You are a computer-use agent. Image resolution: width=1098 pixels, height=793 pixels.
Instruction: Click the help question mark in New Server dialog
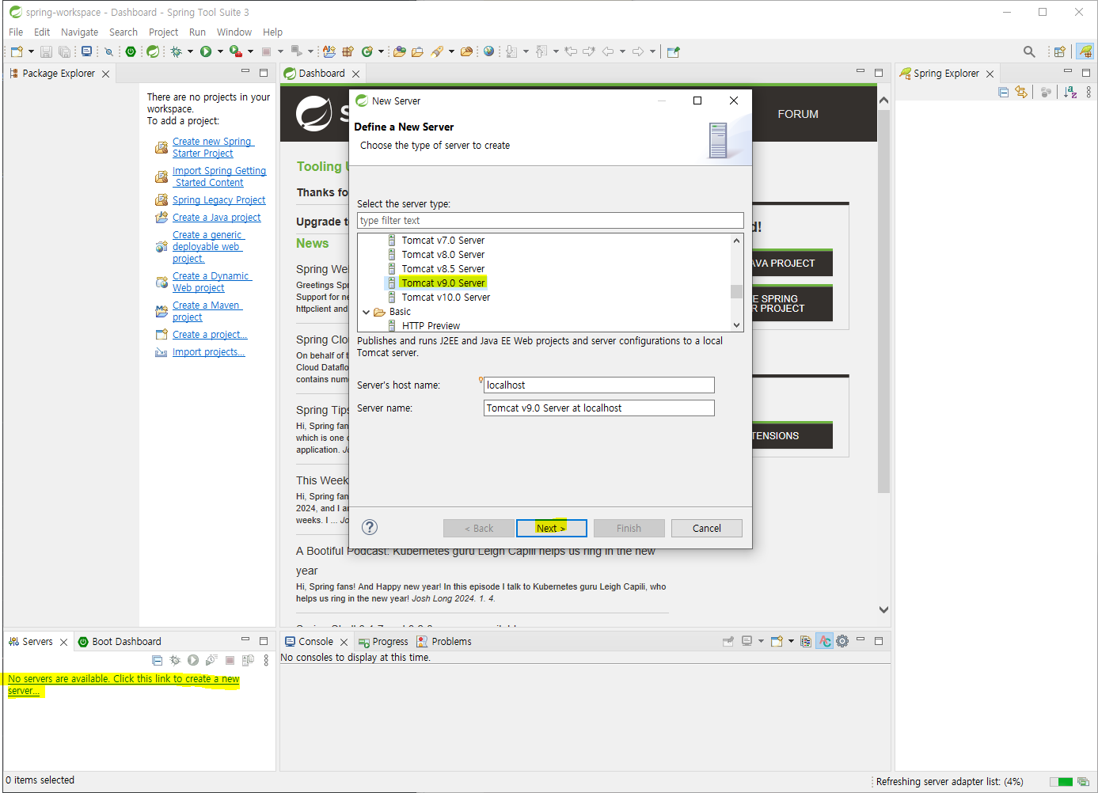tap(370, 527)
